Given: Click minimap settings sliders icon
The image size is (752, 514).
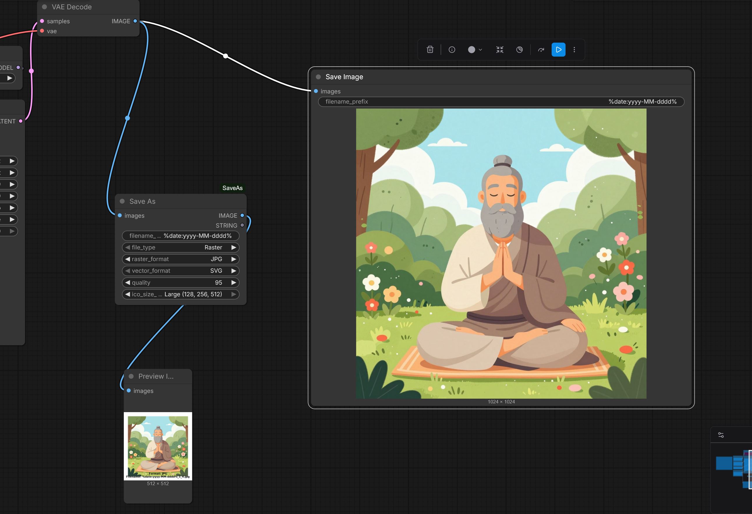Looking at the screenshot, I should 721,435.
